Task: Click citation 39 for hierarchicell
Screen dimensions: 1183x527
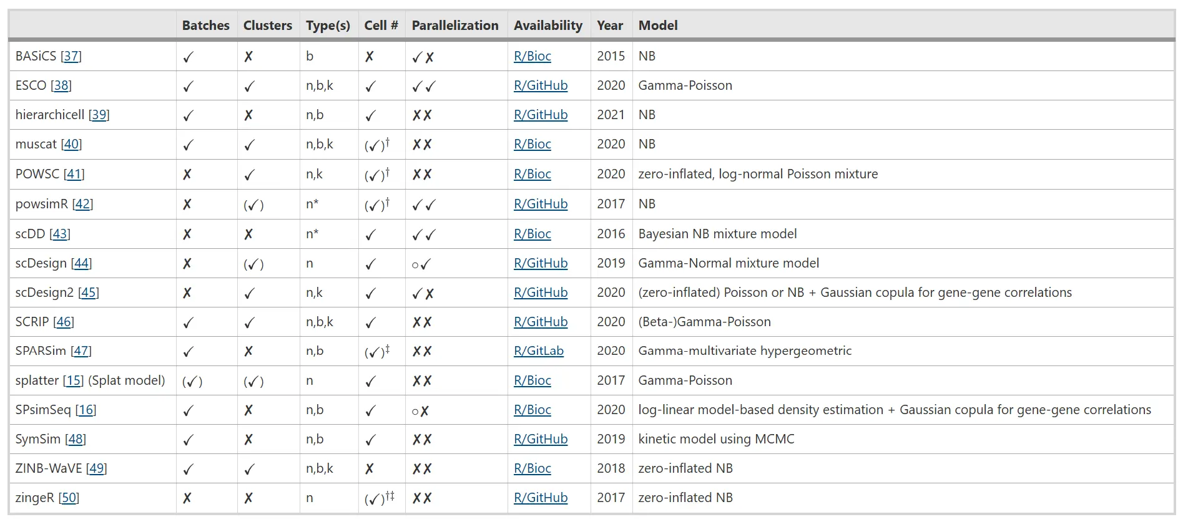Action: point(99,115)
